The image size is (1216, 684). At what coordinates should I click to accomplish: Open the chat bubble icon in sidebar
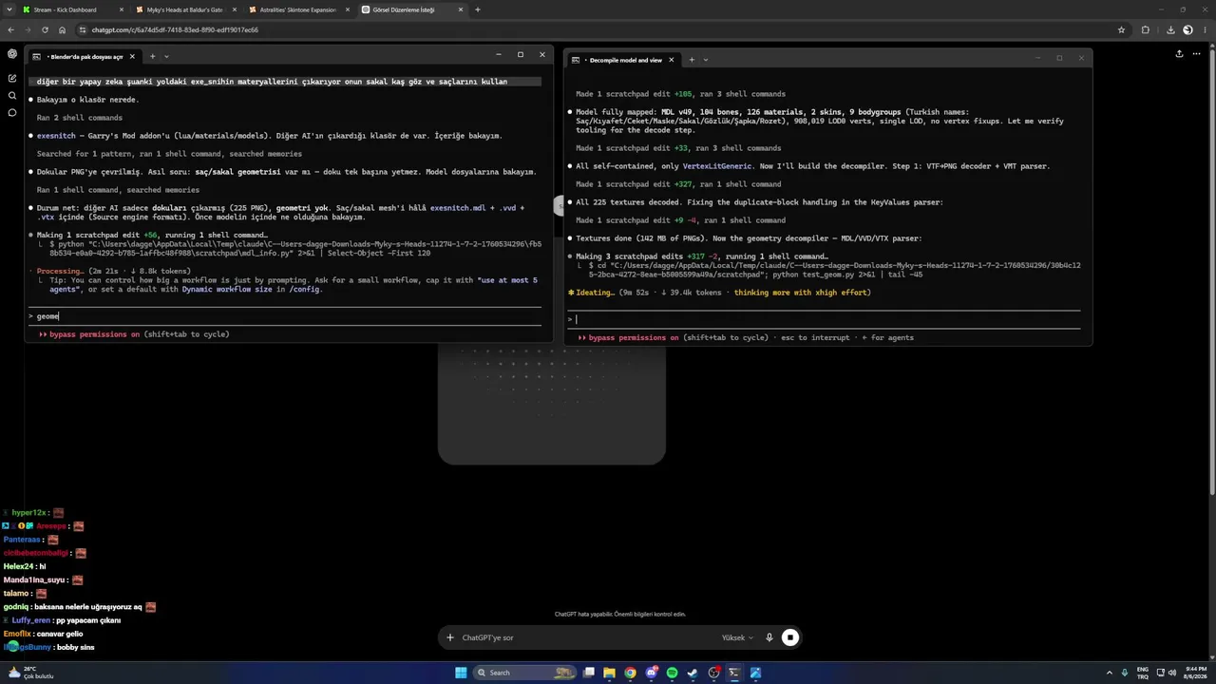click(x=11, y=112)
